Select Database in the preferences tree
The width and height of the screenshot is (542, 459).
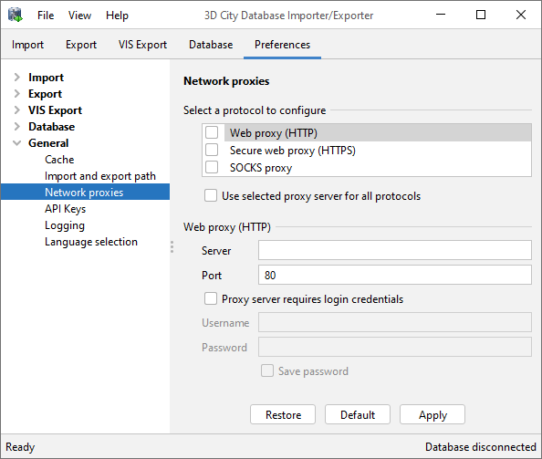click(51, 127)
